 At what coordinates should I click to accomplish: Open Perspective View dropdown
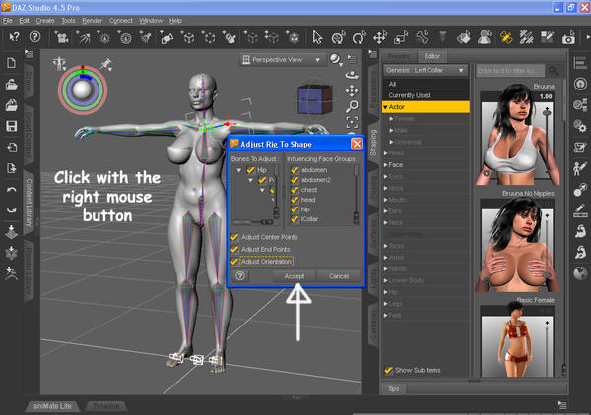(283, 59)
